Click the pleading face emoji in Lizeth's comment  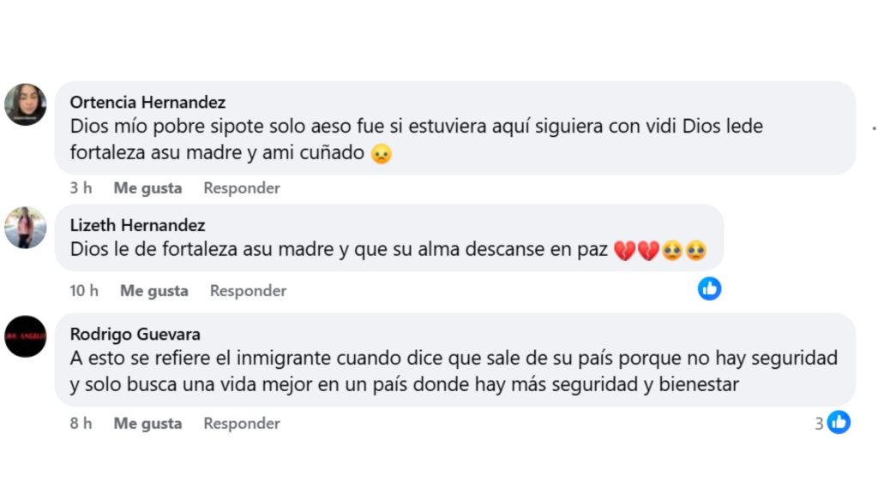pyautogui.click(x=672, y=250)
